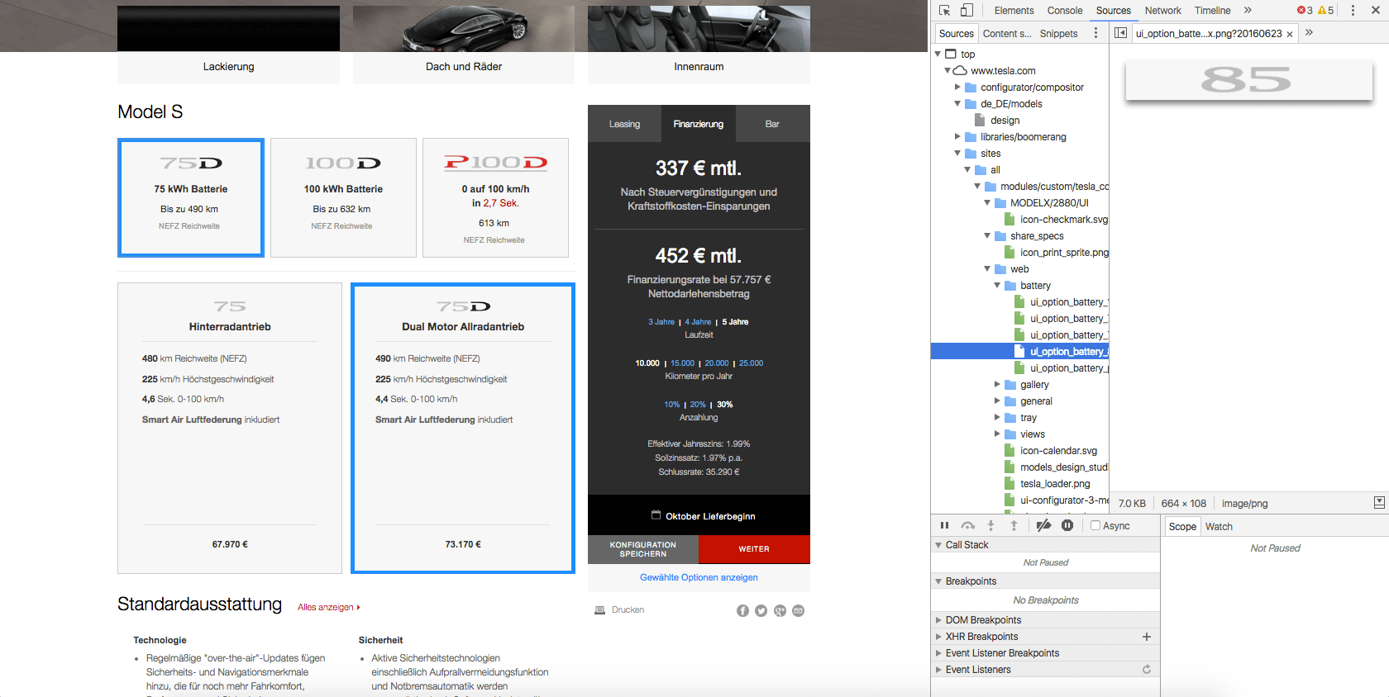Viewport: 1389px width, 697px height.
Task: Share the configuration on Facebook
Action: pyautogui.click(x=742, y=611)
